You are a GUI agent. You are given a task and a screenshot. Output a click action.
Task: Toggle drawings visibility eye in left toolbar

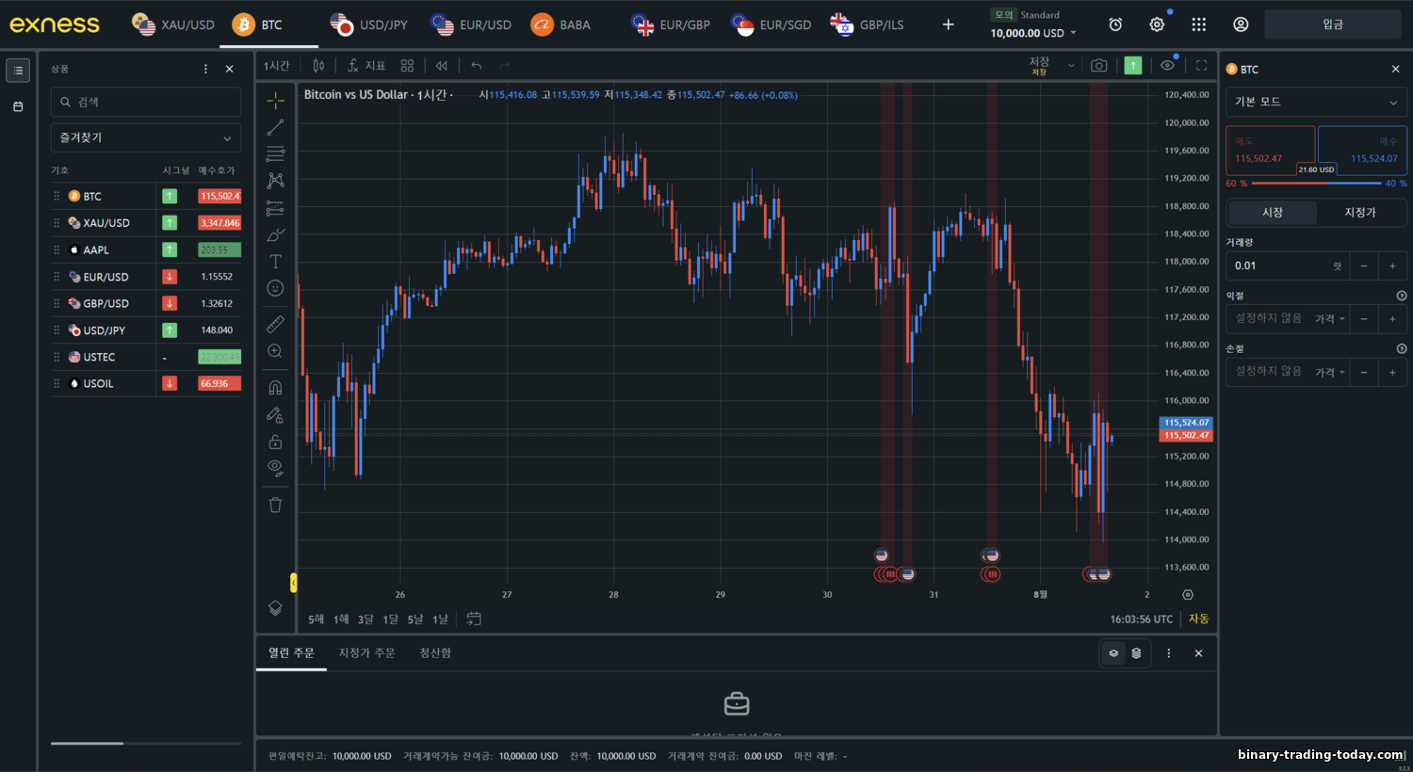pyautogui.click(x=275, y=467)
